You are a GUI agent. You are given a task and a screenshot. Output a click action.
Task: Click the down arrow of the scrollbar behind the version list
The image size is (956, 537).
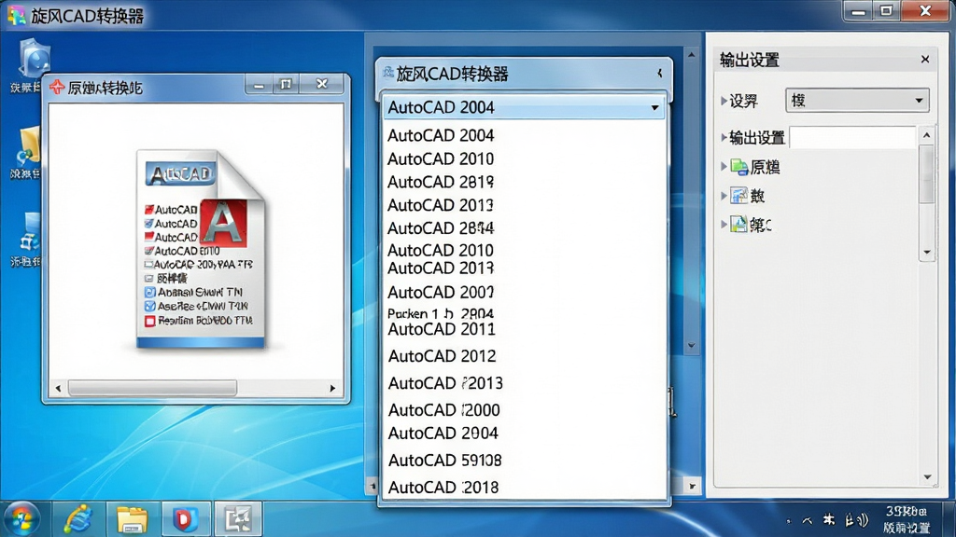[691, 345]
